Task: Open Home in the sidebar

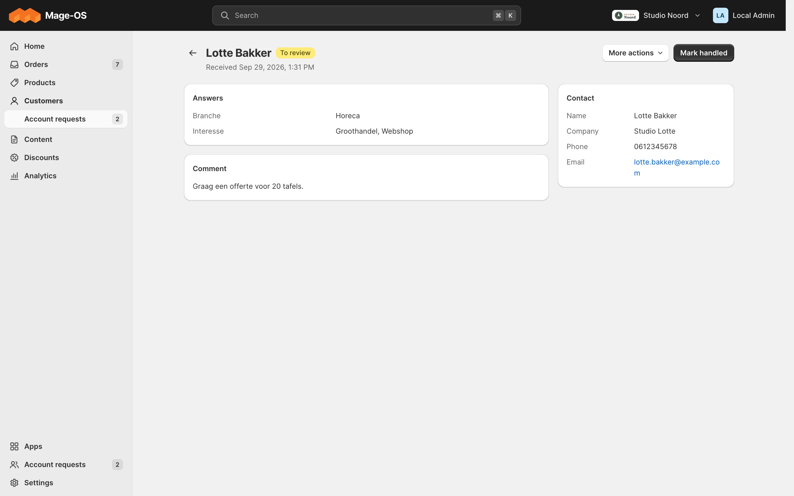Action: pyautogui.click(x=66, y=46)
